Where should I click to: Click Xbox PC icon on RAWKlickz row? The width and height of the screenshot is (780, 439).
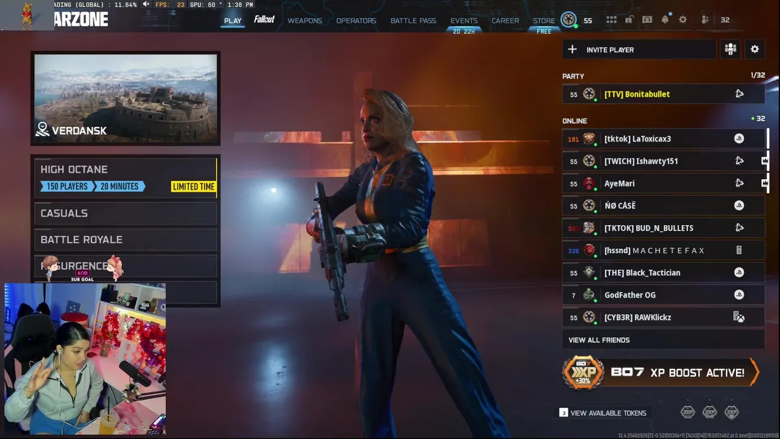pyautogui.click(x=739, y=317)
